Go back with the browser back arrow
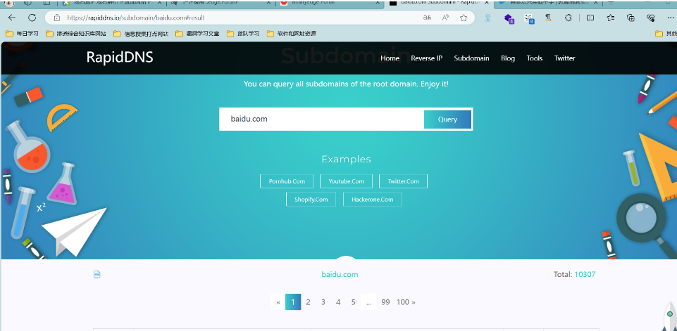 pos(12,18)
